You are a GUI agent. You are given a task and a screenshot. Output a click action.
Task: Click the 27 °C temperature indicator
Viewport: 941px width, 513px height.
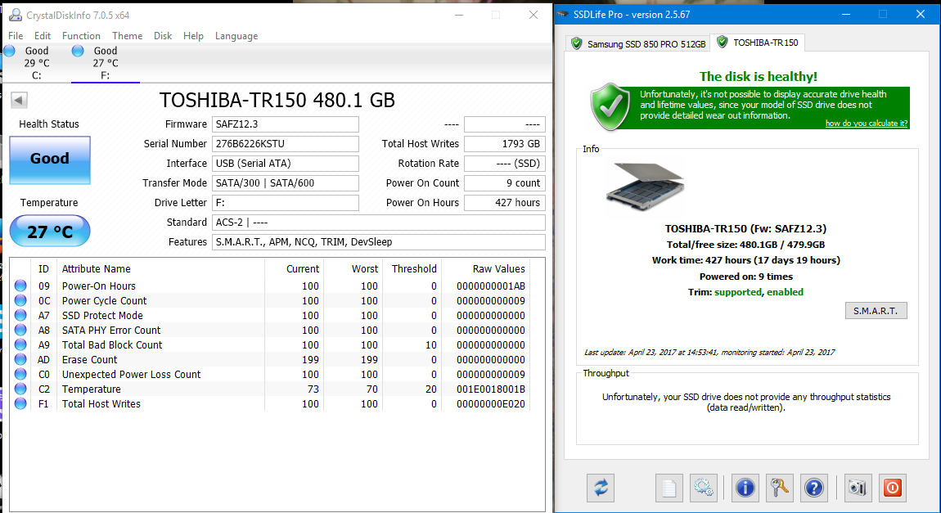pos(50,232)
